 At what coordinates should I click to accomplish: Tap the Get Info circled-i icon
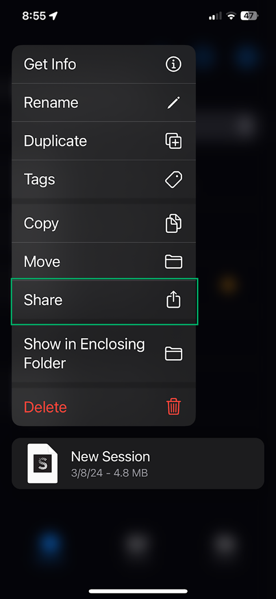point(173,64)
